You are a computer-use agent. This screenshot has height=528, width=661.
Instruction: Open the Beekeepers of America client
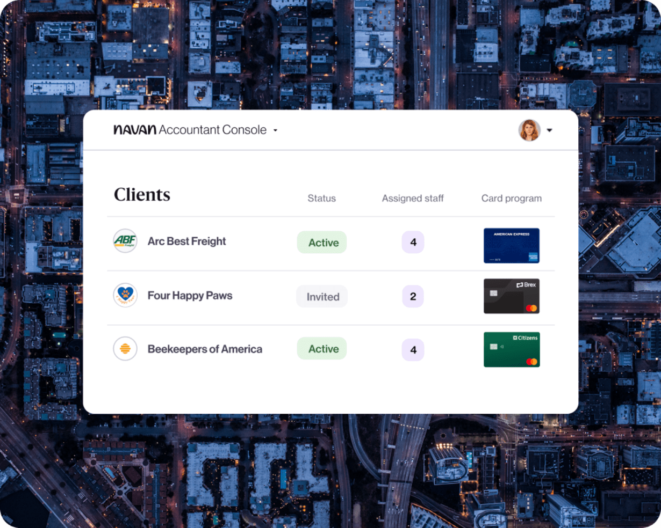[205, 349]
